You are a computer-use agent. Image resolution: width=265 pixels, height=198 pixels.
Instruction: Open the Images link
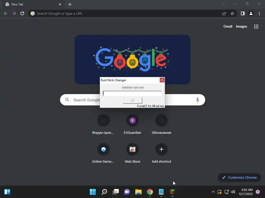[241, 27]
